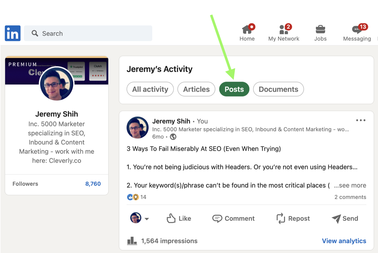Open the post options three-dot menu
Screen dimensions: 378x253
tap(361, 120)
